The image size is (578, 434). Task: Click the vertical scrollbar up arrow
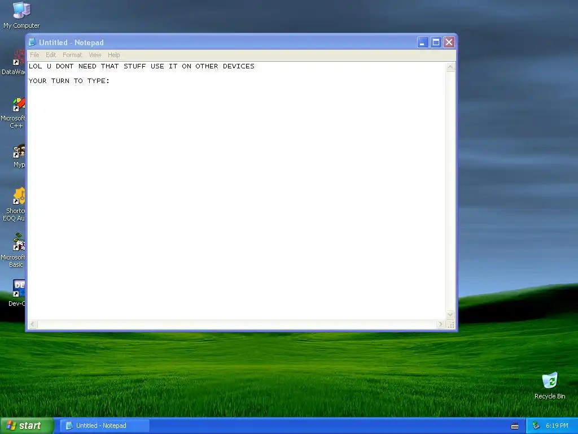pos(450,67)
